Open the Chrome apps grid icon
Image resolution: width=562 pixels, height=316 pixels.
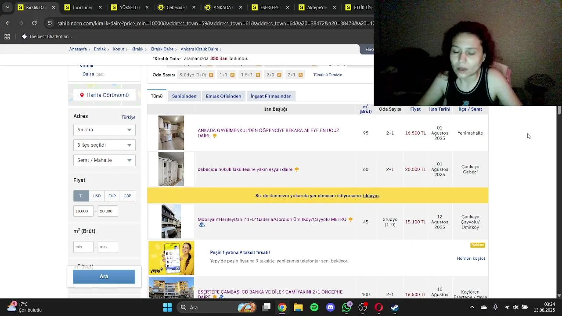tap(7, 36)
